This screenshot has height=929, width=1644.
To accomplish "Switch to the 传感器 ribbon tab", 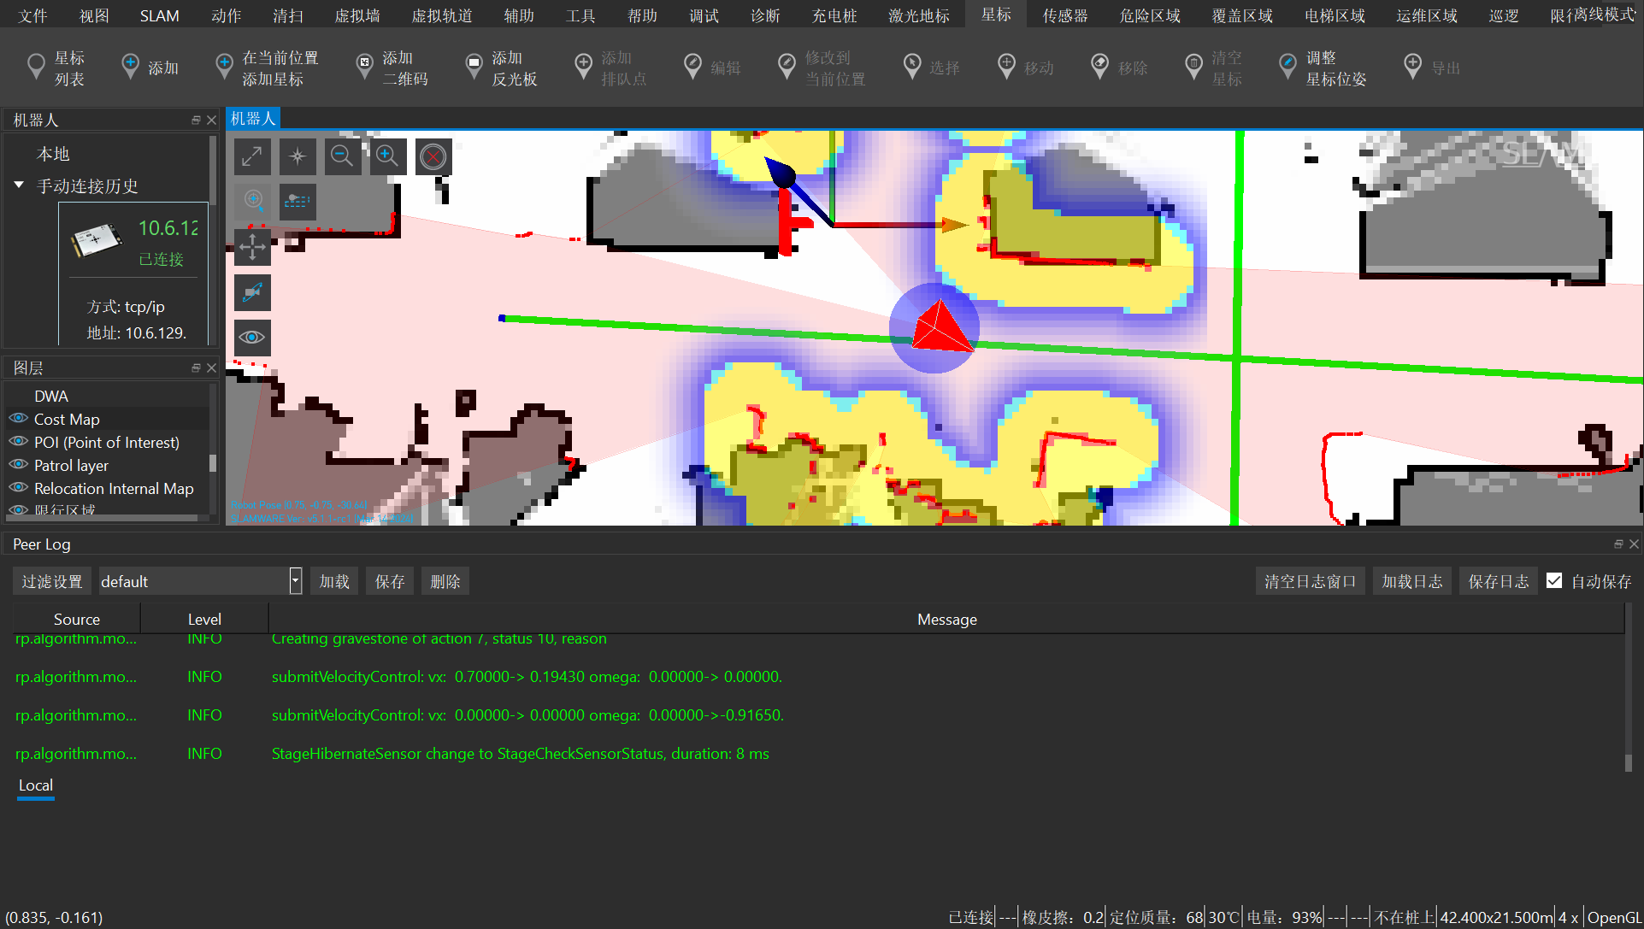I will pos(1064,15).
